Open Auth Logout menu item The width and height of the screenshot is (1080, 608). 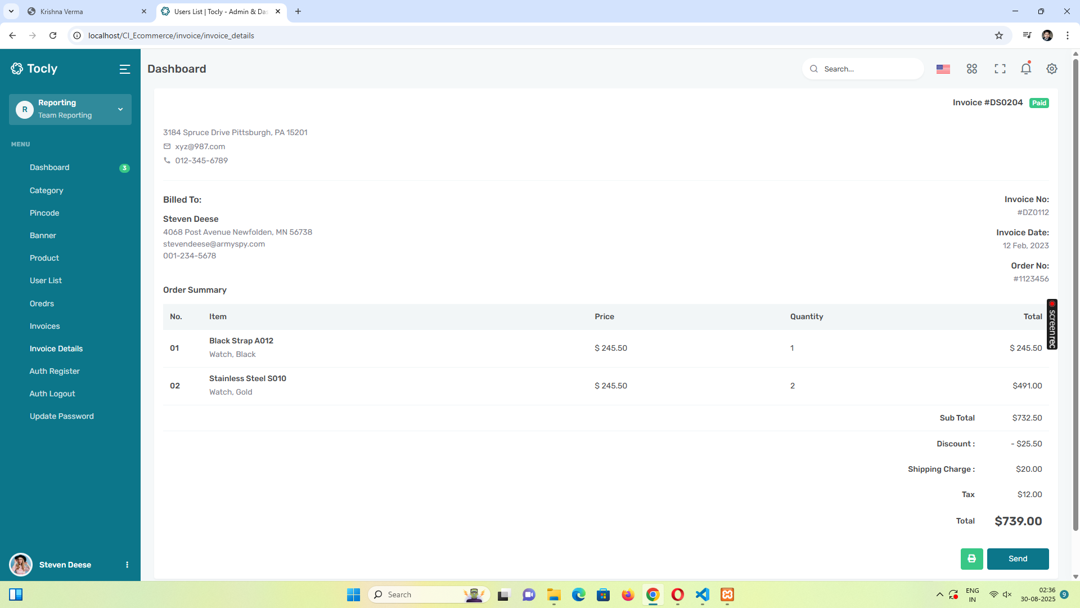(52, 394)
